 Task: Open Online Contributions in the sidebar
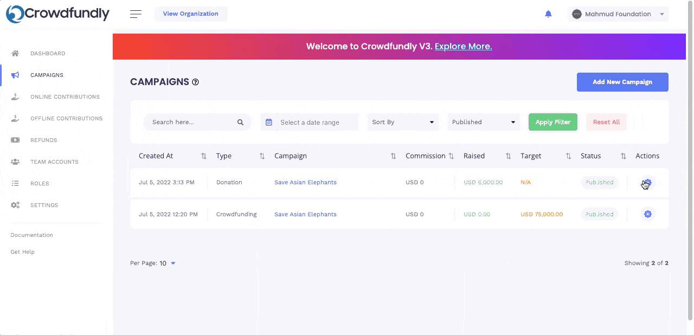(x=65, y=96)
